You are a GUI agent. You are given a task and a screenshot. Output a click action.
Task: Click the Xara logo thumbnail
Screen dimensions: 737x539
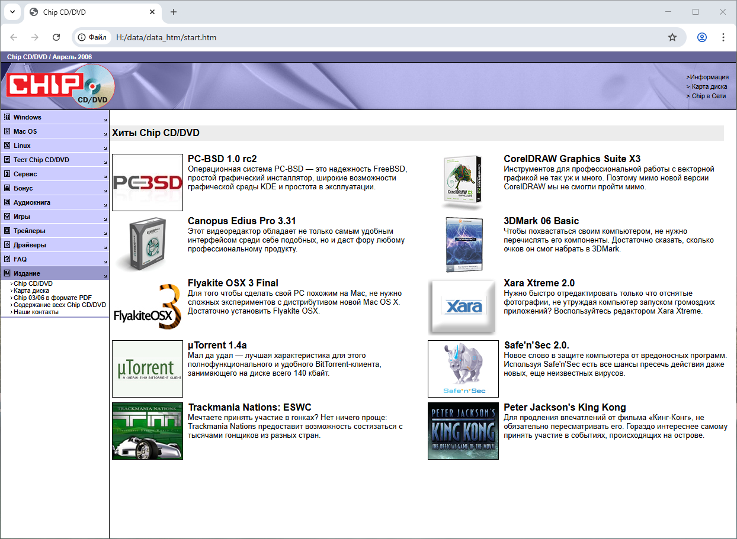click(x=463, y=306)
